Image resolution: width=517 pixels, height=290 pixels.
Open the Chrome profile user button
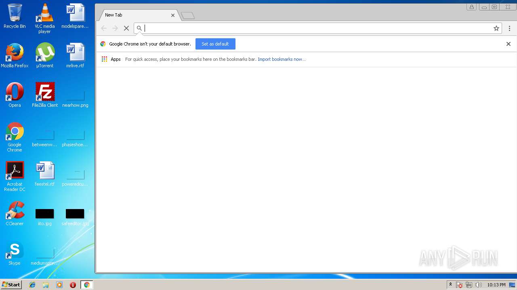coord(471,7)
